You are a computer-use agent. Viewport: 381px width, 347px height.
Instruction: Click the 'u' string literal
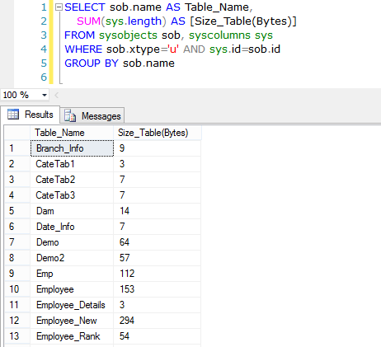pyautogui.click(x=173, y=49)
